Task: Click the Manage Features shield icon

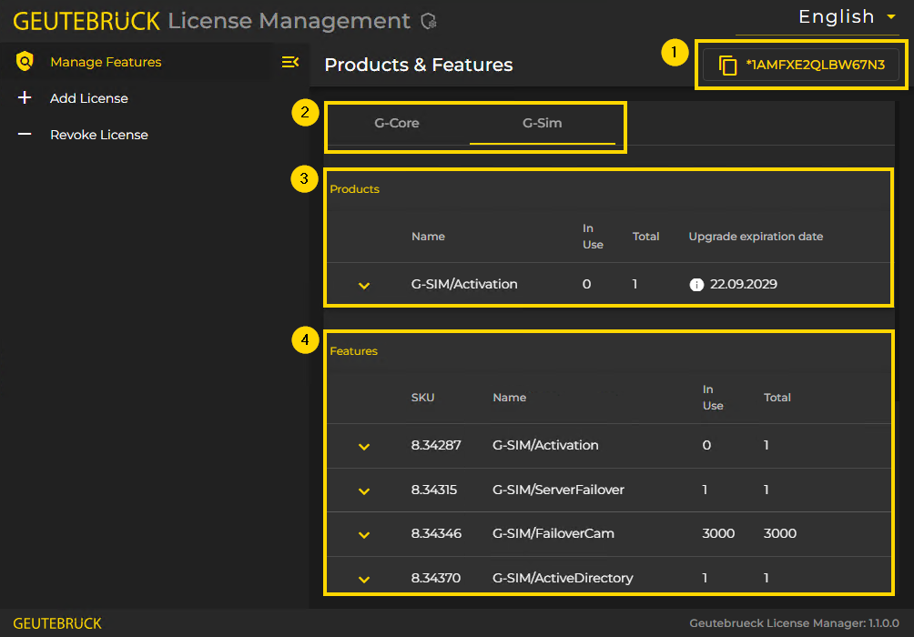Action: 25,61
